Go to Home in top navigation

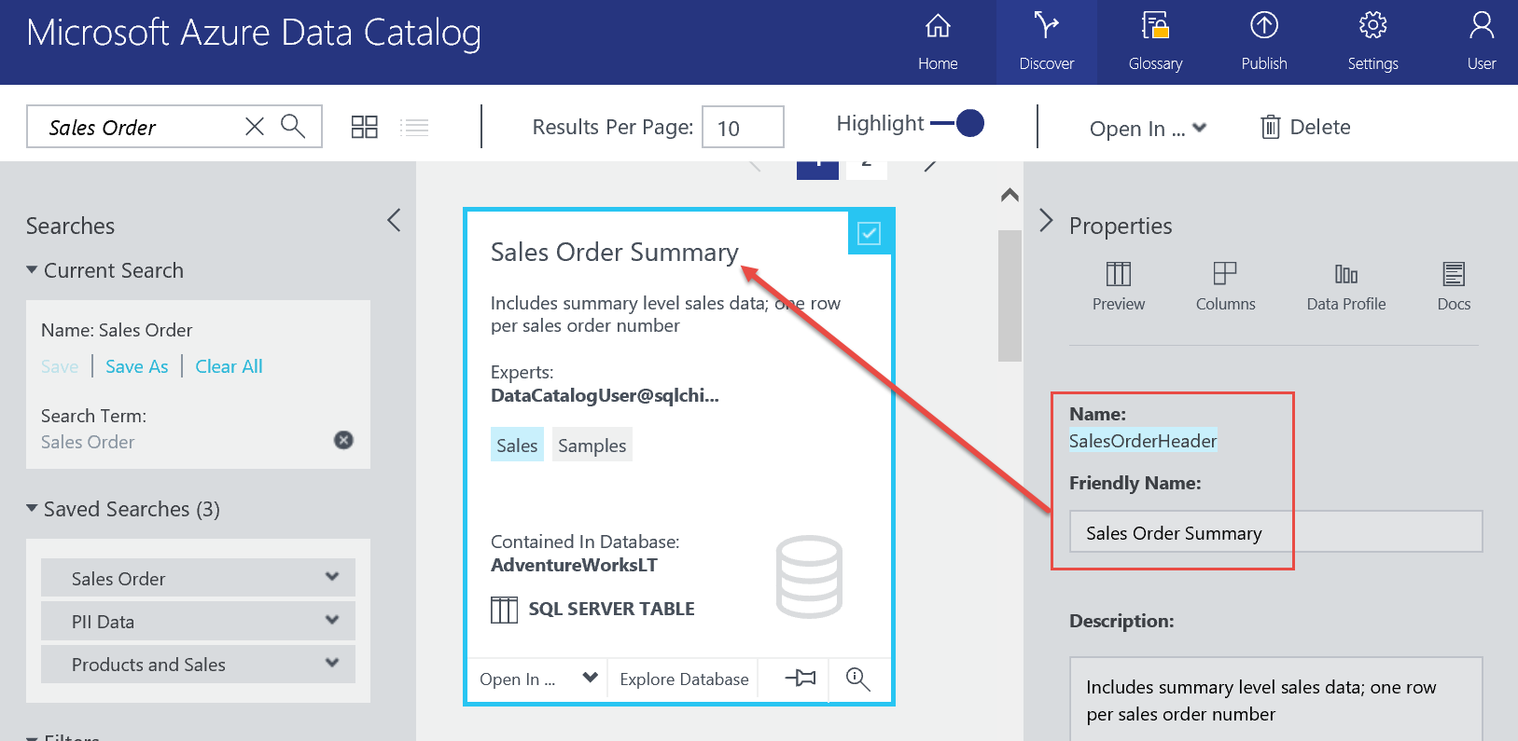[x=938, y=42]
